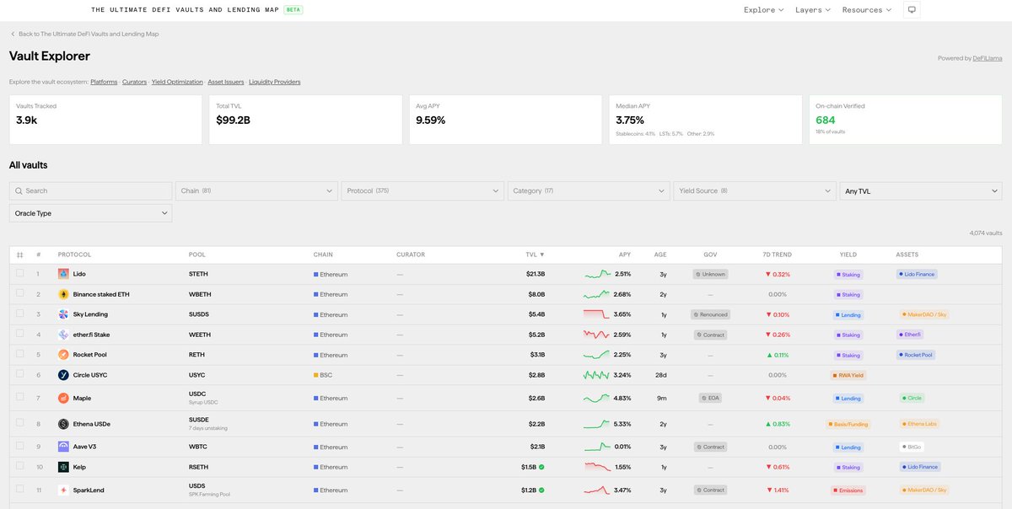Click the EOA governance badge on Maple row

[710, 398]
